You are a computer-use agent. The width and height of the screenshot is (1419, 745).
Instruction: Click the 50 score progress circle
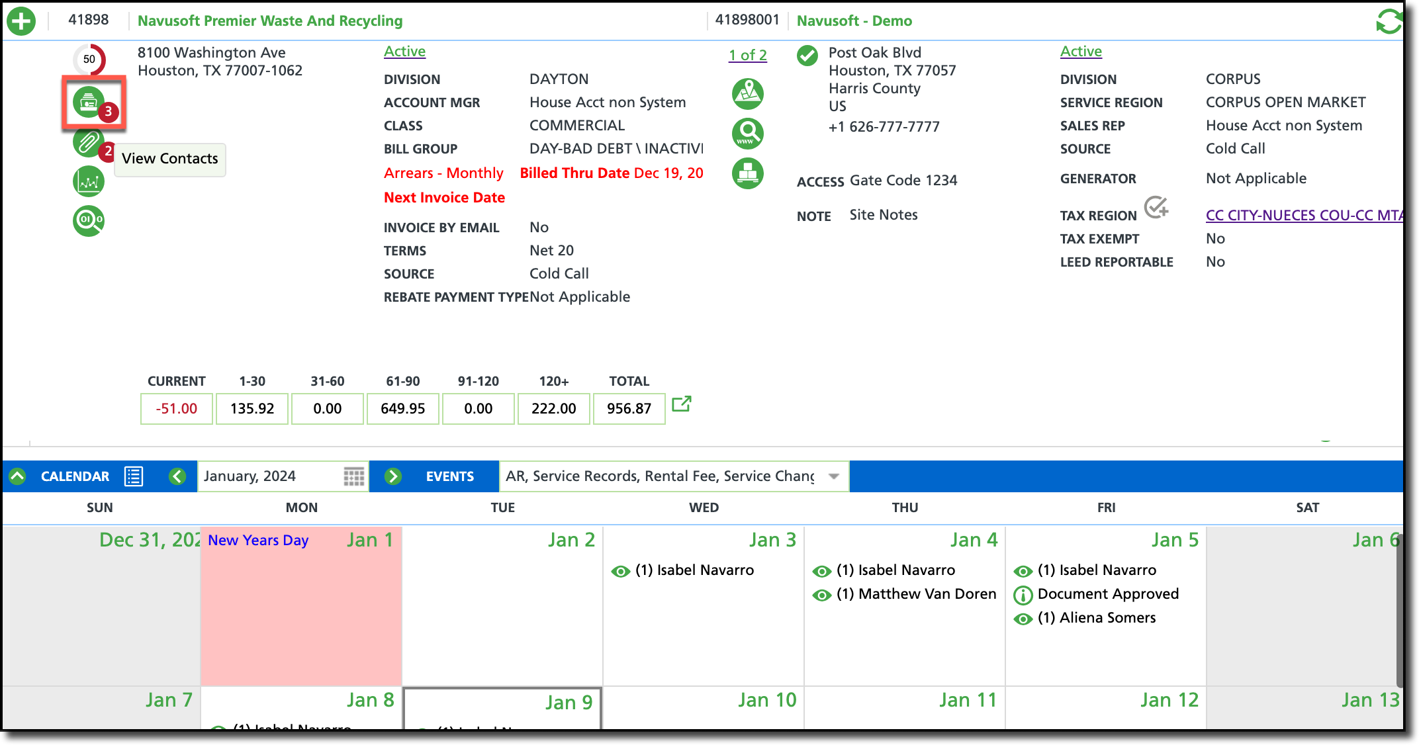(x=89, y=60)
